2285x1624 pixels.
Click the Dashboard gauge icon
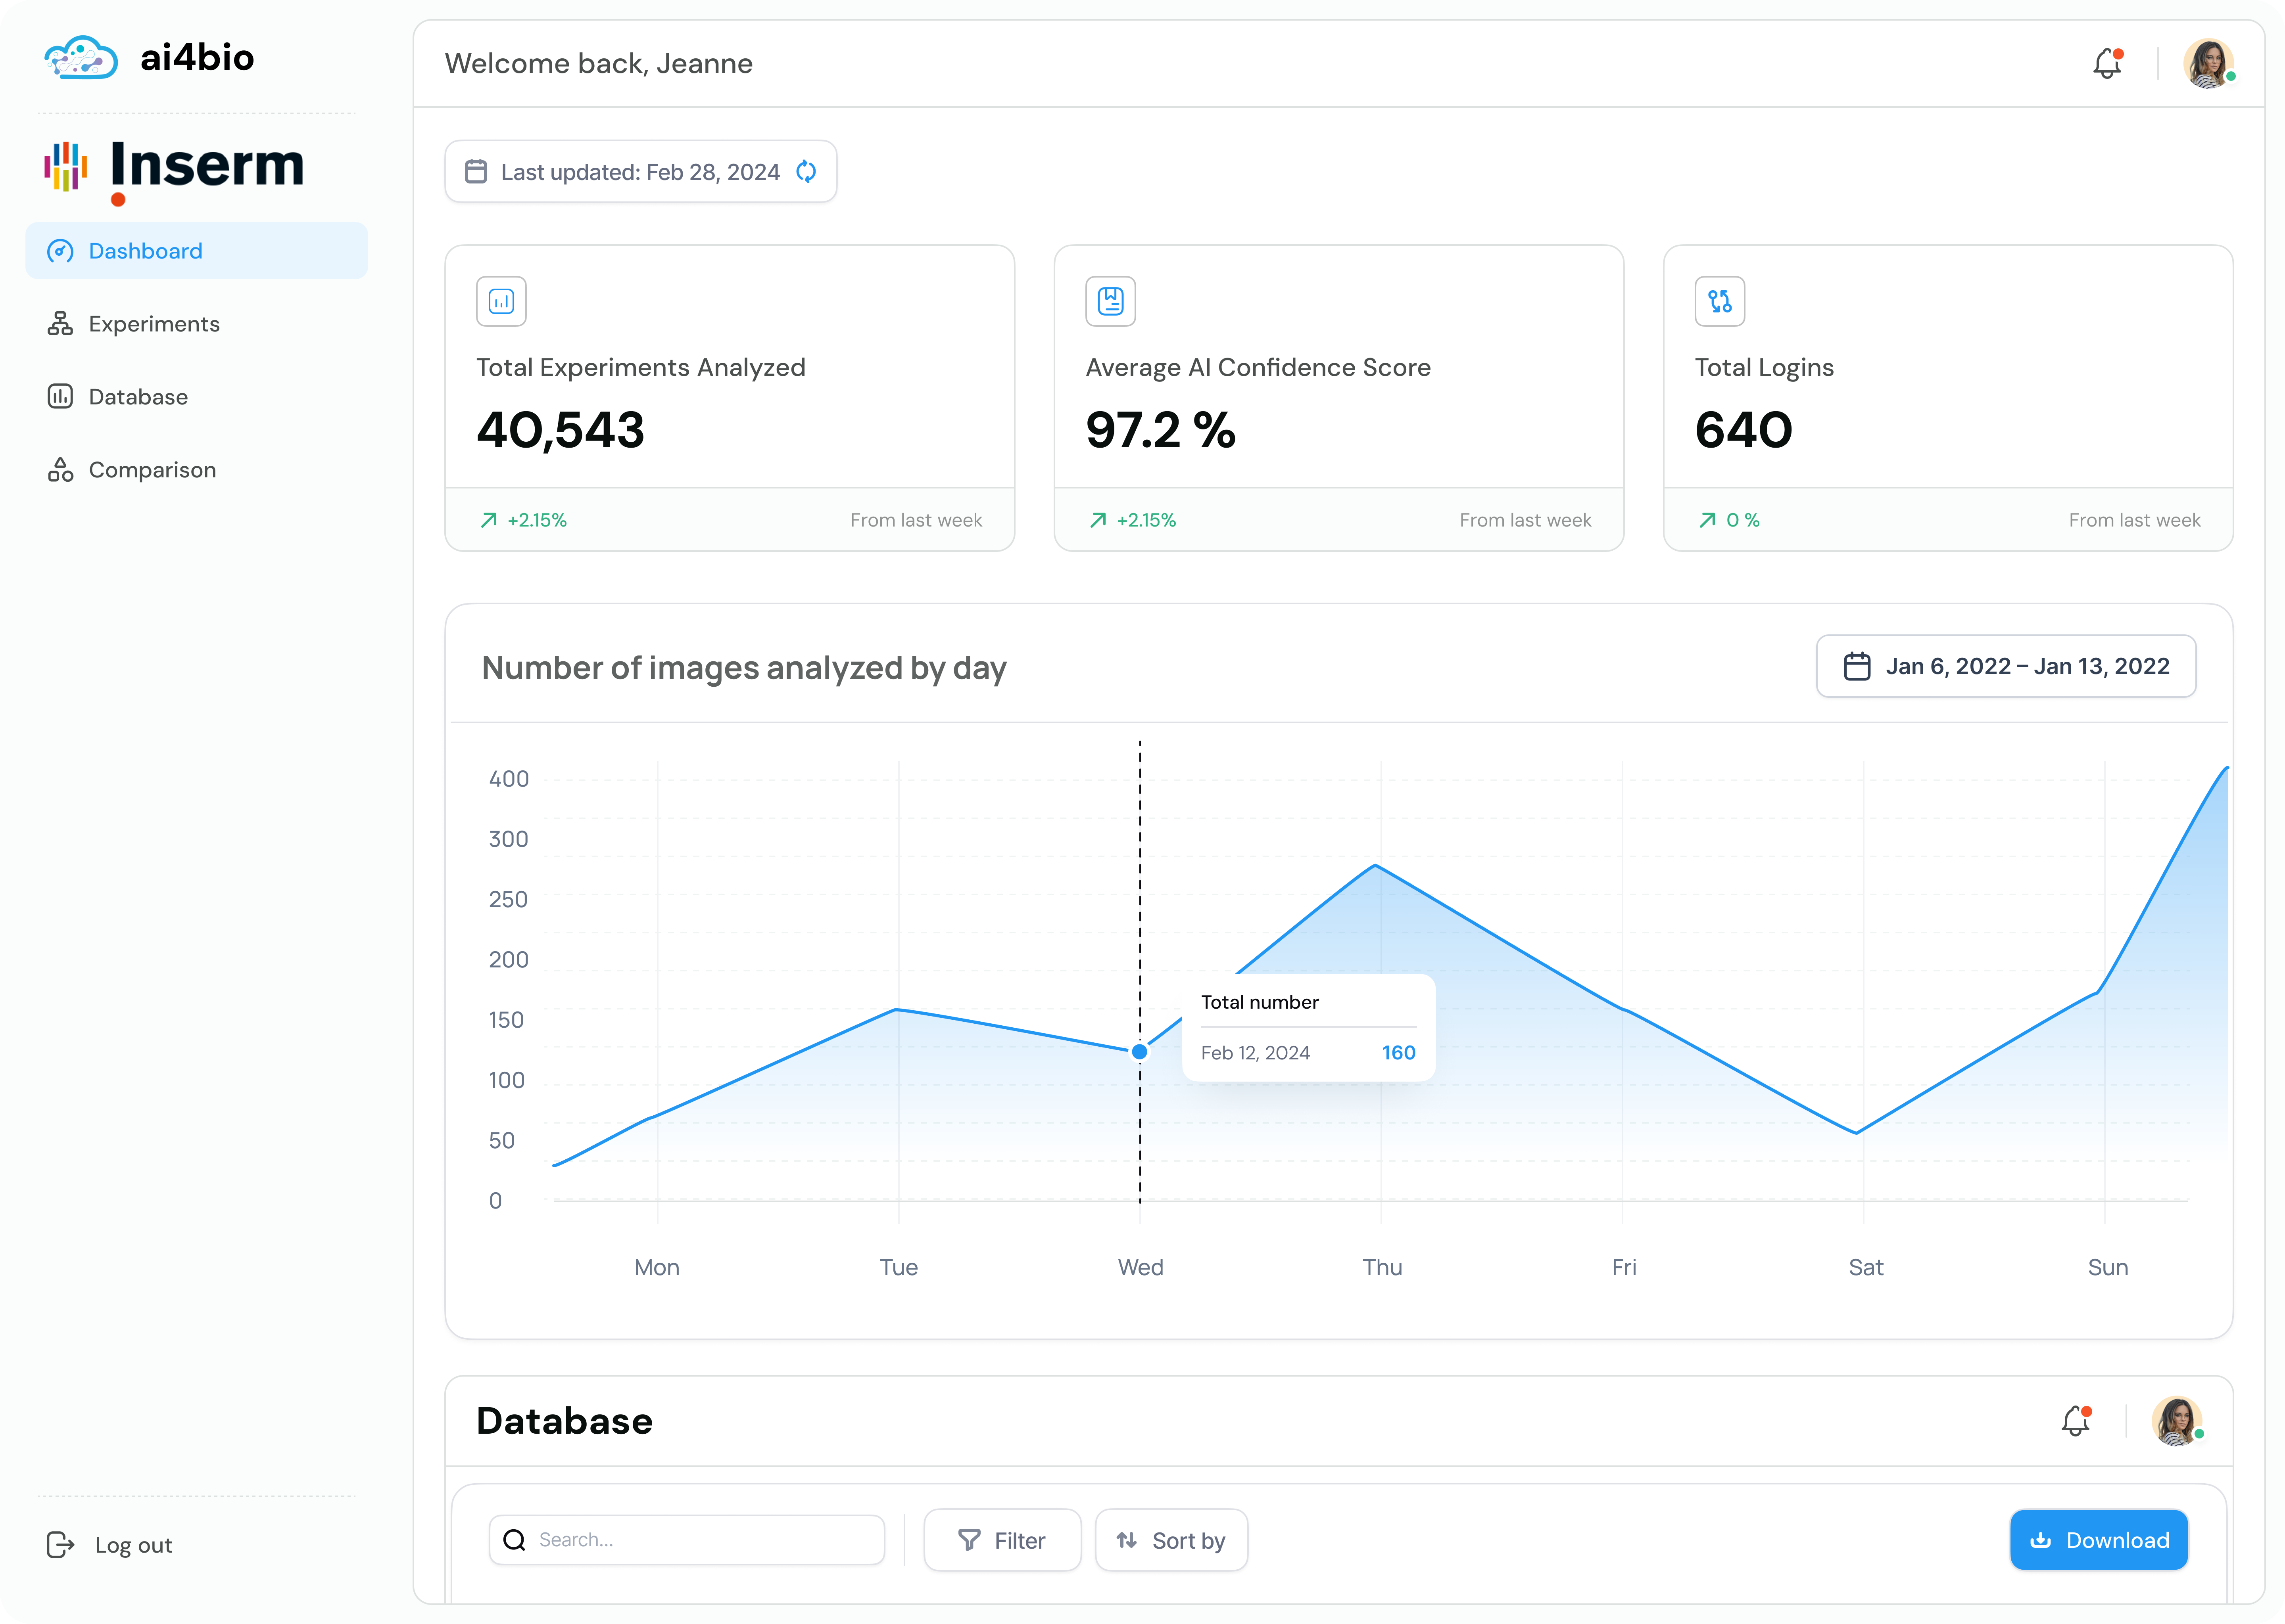pos(60,251)
